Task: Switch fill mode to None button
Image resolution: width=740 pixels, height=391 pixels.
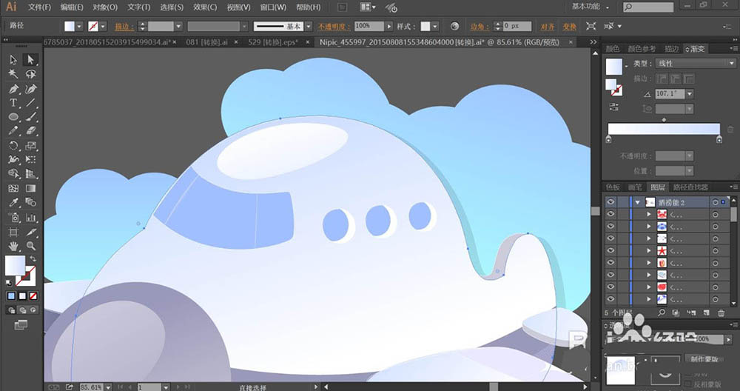Action: [33, 296]
